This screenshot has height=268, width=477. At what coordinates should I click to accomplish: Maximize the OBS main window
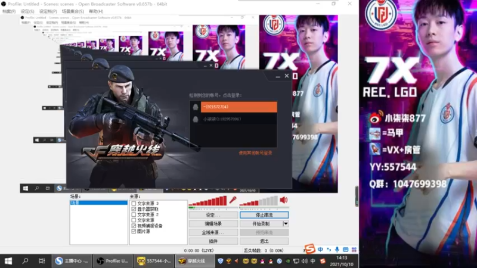[x=333, y=4]
